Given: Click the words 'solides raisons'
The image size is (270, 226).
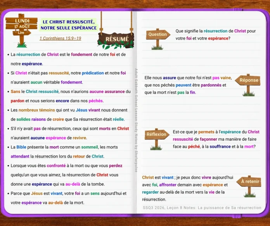Looking at the screenshot, I should pos(31,119).
